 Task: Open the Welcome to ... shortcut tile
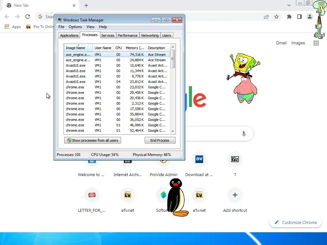[91, 169]
